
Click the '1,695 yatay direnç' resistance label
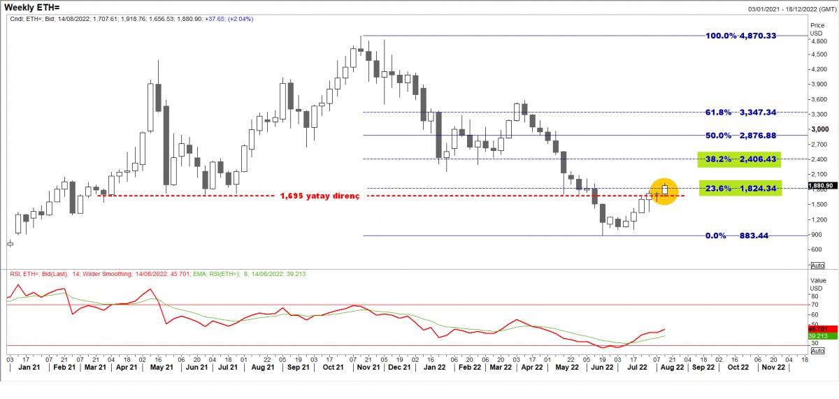(320, 196)
